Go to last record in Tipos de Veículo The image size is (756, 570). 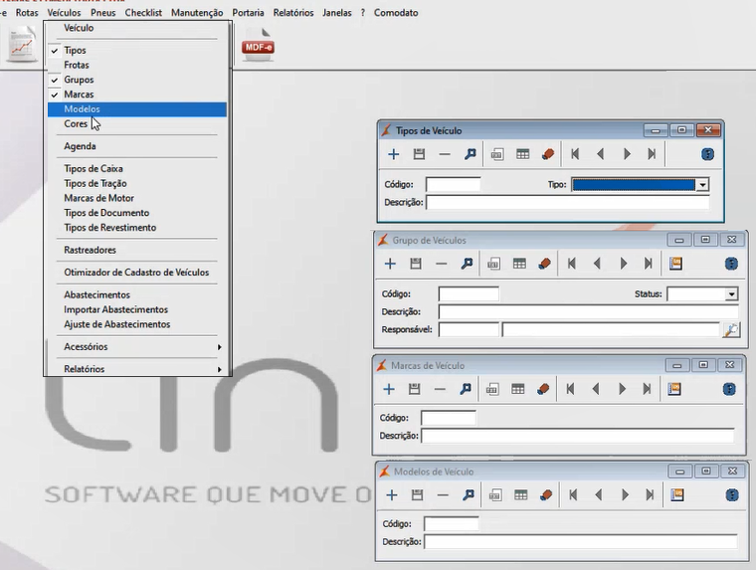[652, 154]
